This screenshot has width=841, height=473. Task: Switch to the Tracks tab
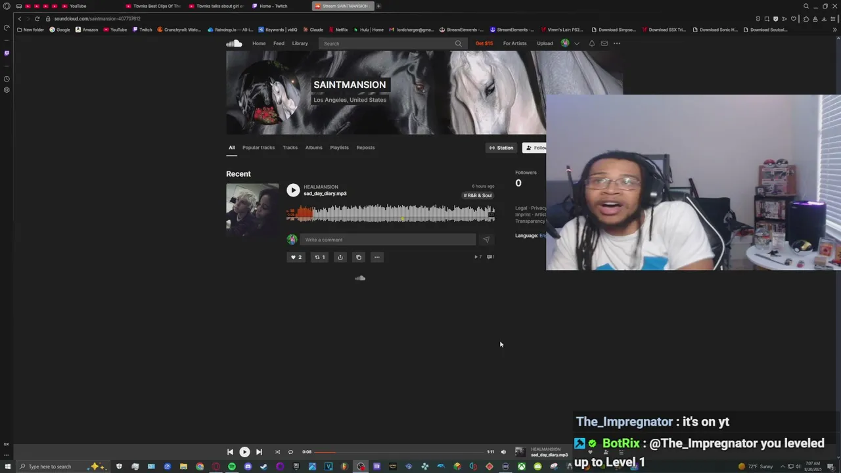[290, 147]
